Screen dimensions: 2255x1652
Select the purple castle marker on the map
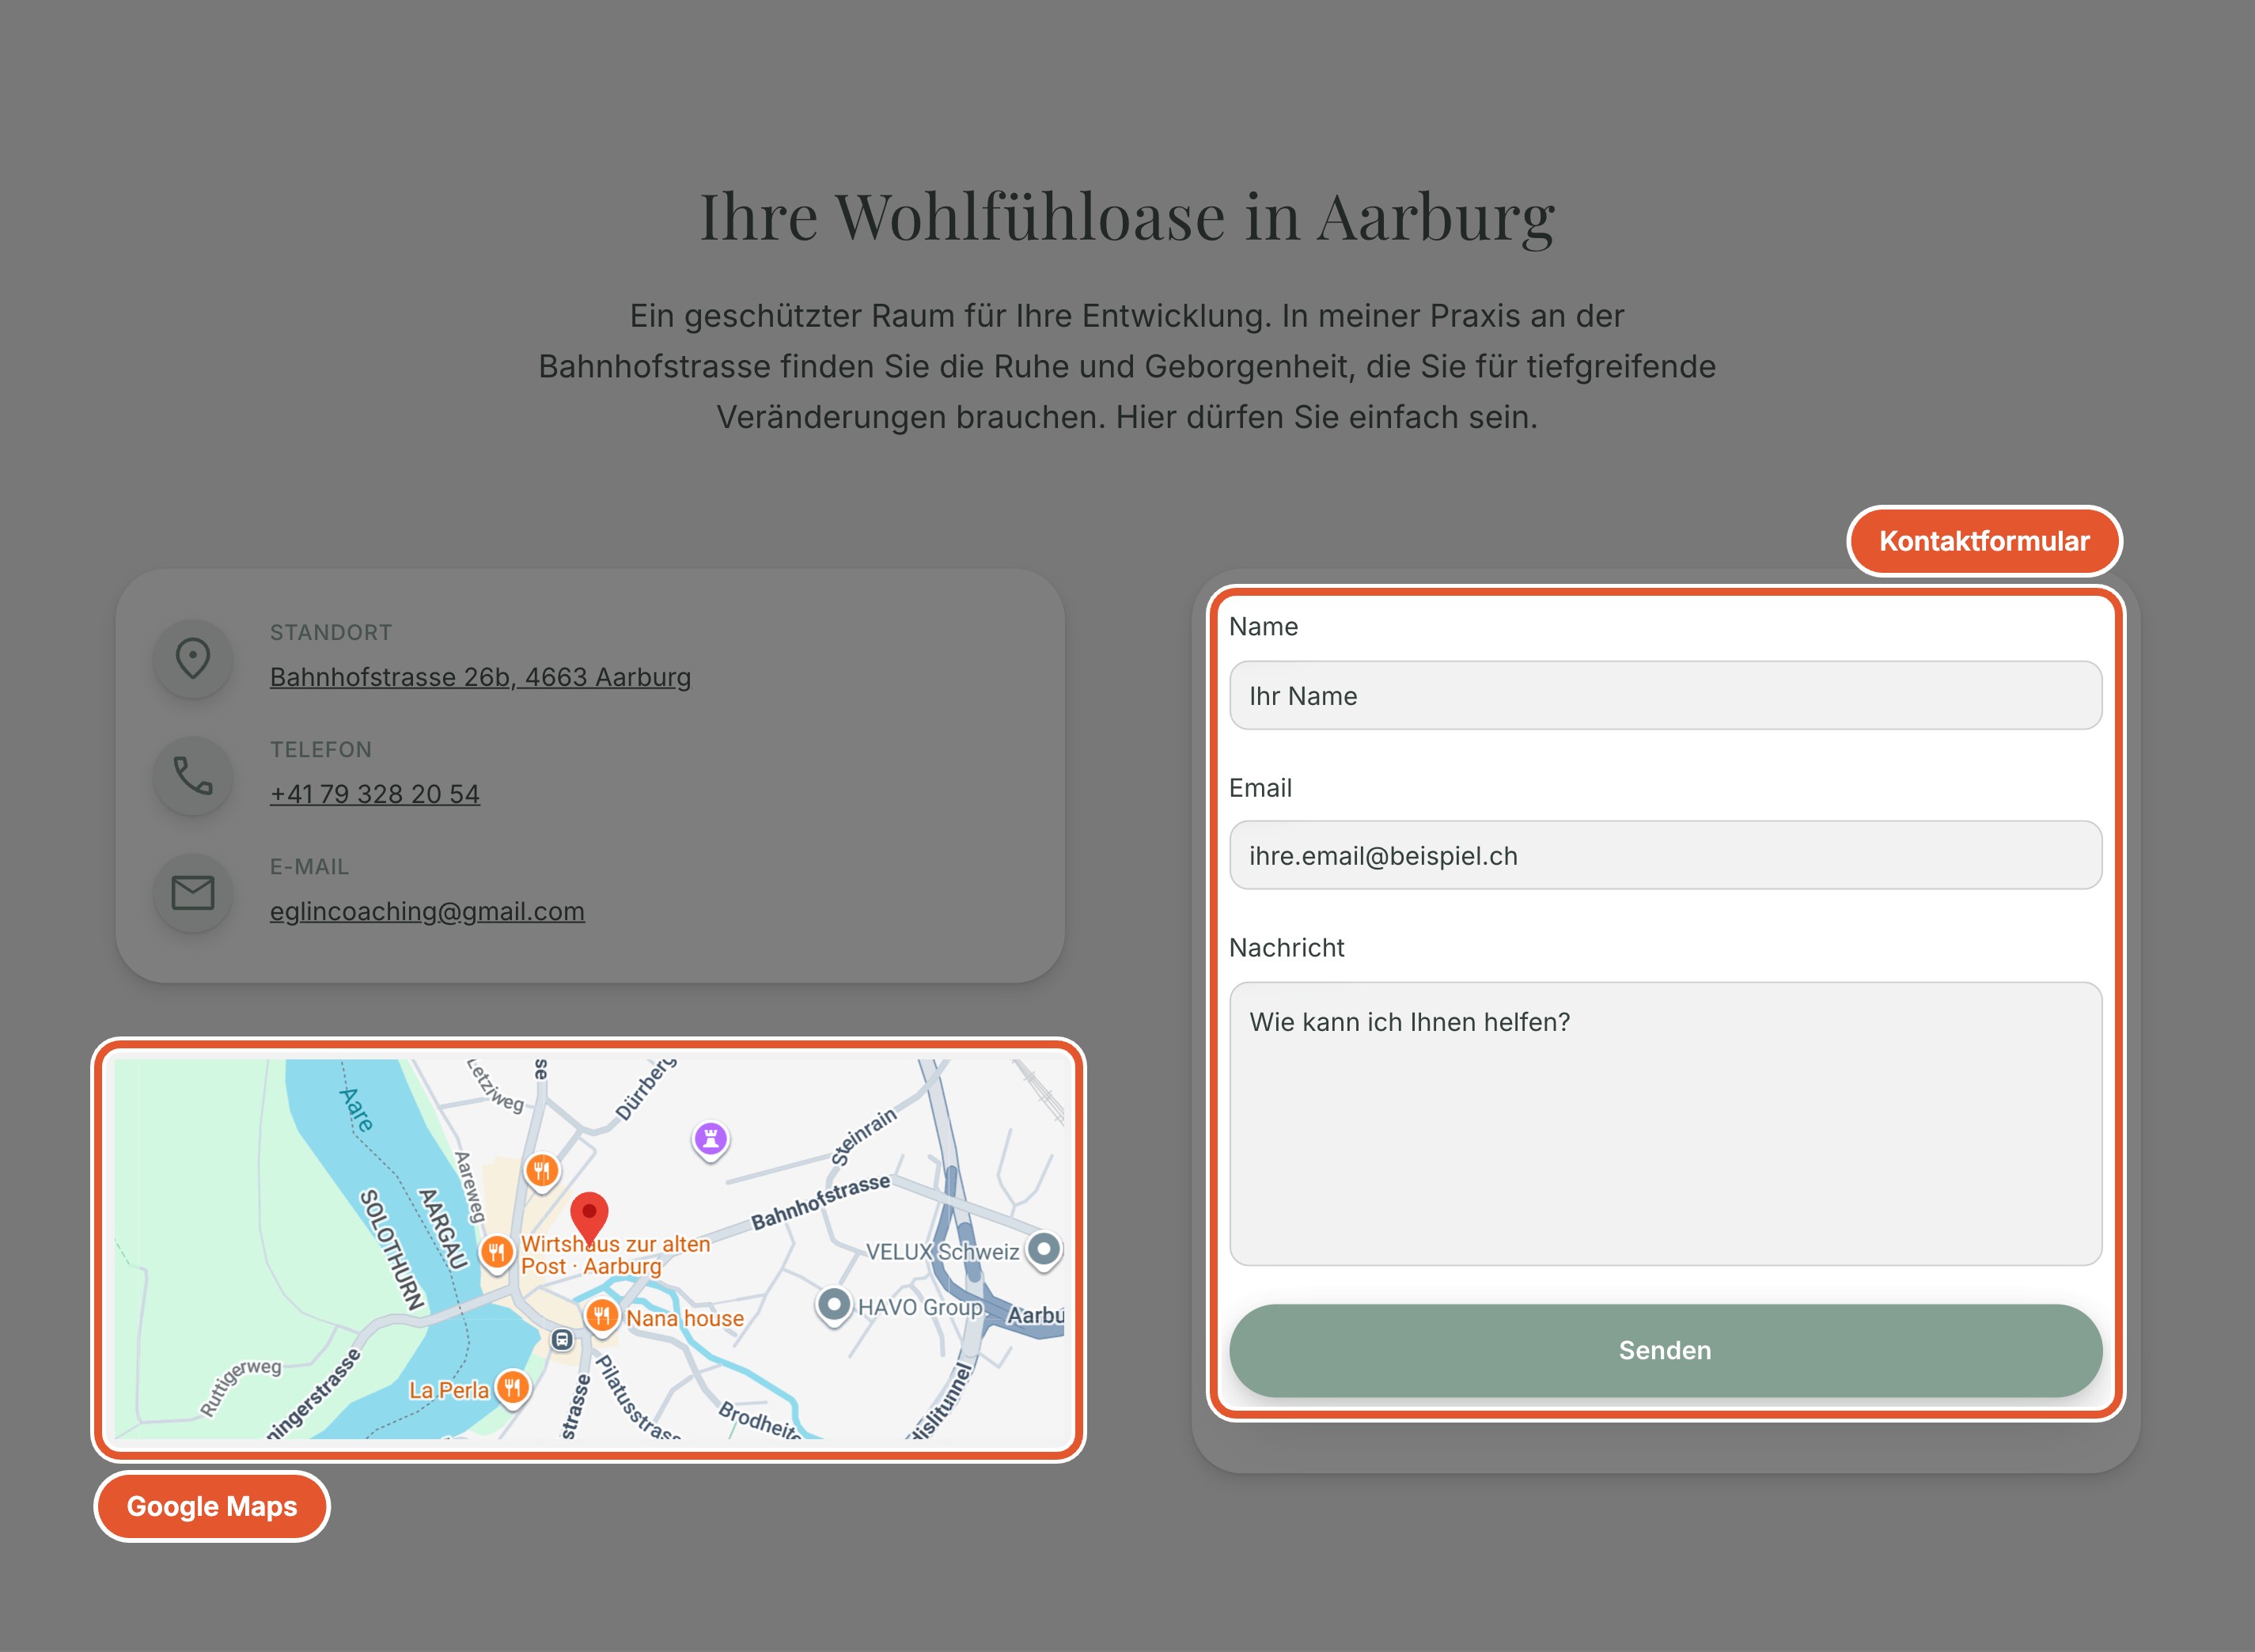click(711, 1139)
